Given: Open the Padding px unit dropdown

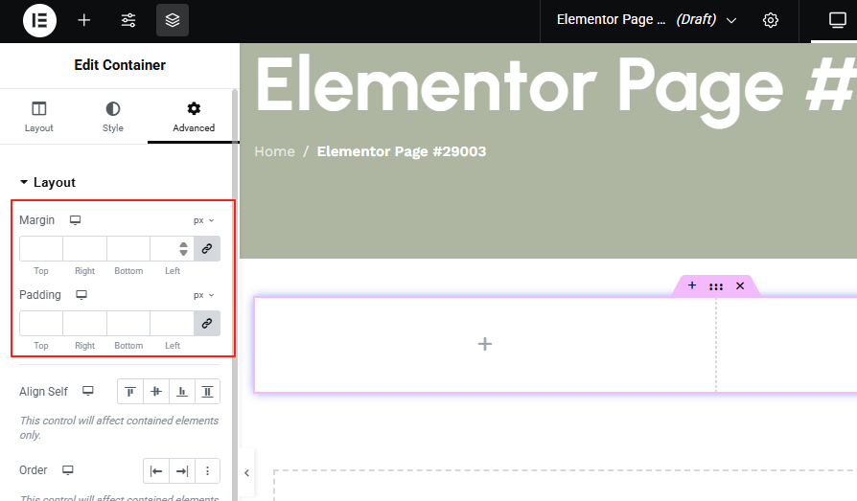Looking at the screenshot, I should (203, 295).
